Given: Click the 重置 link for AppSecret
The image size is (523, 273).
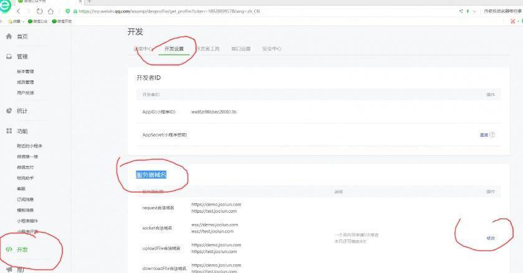Looking at the screenshot, I should point(484,135).
